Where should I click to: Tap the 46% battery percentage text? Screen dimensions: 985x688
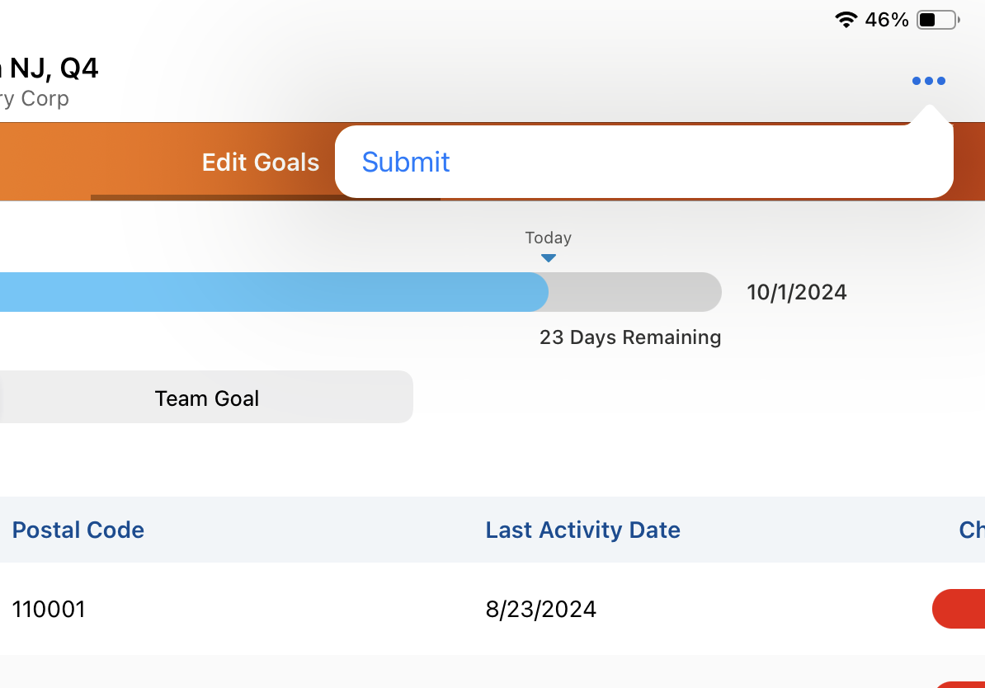coord(887,20)
